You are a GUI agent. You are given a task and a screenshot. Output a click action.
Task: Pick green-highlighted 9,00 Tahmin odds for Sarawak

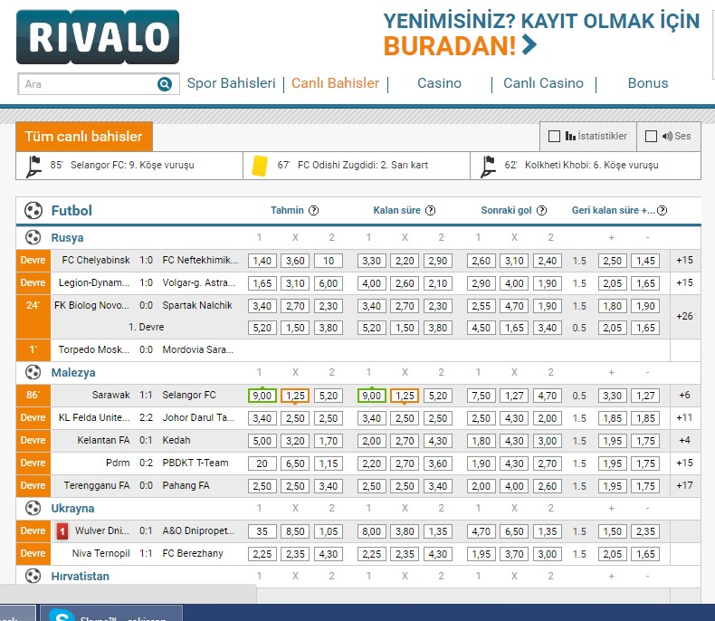(262, 396)
